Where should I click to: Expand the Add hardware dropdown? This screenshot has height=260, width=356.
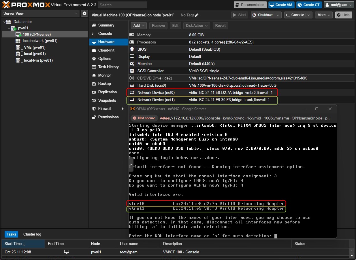click(139, 26)
